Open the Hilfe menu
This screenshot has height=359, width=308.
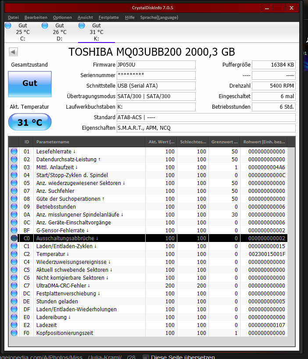click(130, 18)
